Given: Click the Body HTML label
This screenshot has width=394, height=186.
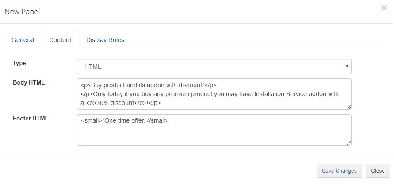Looking at the screenshot, I should pyautogui.click(x=29, y=82).
